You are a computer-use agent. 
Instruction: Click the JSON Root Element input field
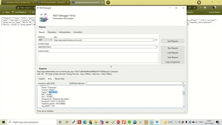point(134,83)
